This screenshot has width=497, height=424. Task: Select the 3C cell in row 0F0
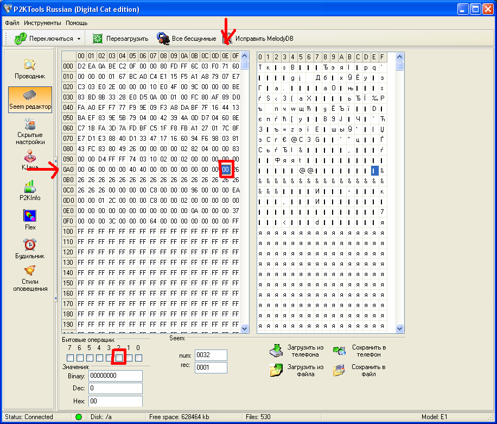pos(112,221)
